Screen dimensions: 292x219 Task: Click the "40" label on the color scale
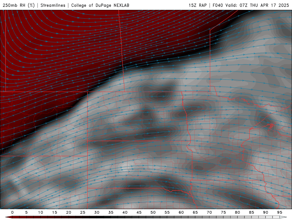click(x=125, y=212)
